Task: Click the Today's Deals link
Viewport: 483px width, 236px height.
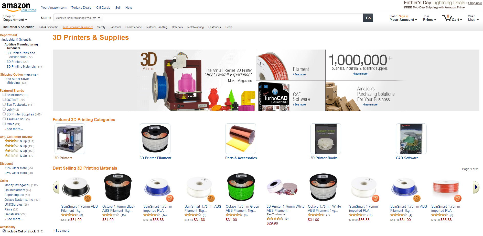Action: 81,8
